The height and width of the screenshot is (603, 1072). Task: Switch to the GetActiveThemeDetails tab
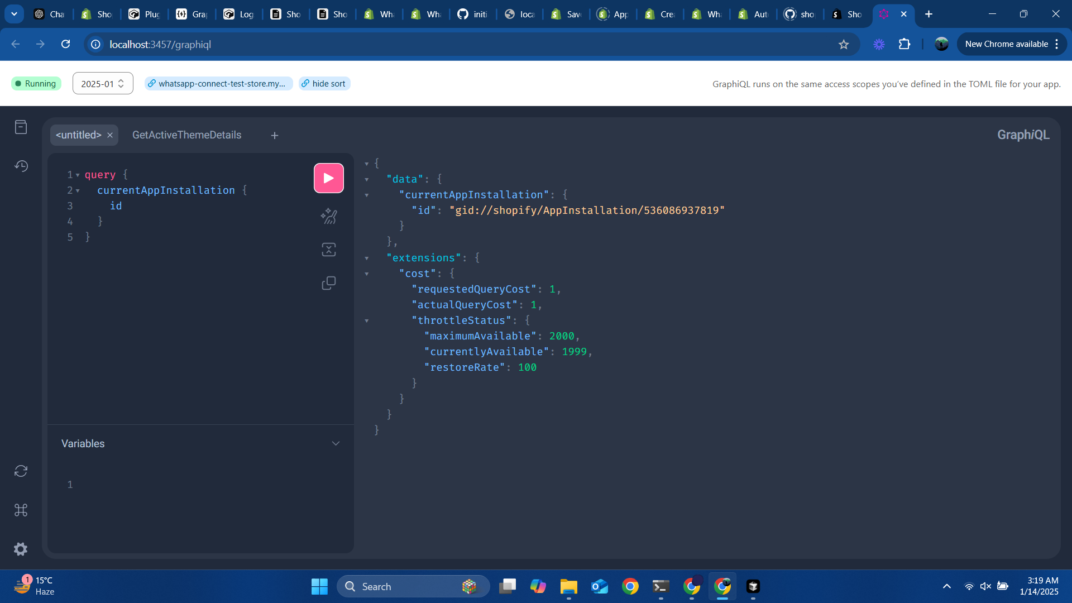186,135
